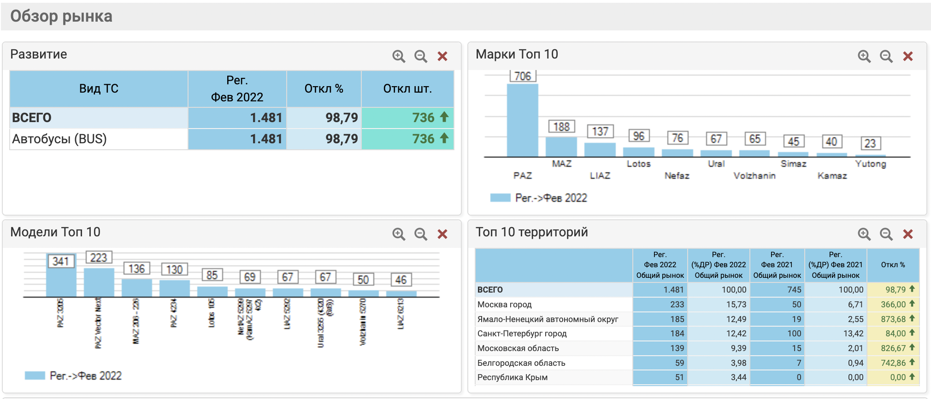Zoom in on Модели Топ 10 chart

[x=398, y=234]
